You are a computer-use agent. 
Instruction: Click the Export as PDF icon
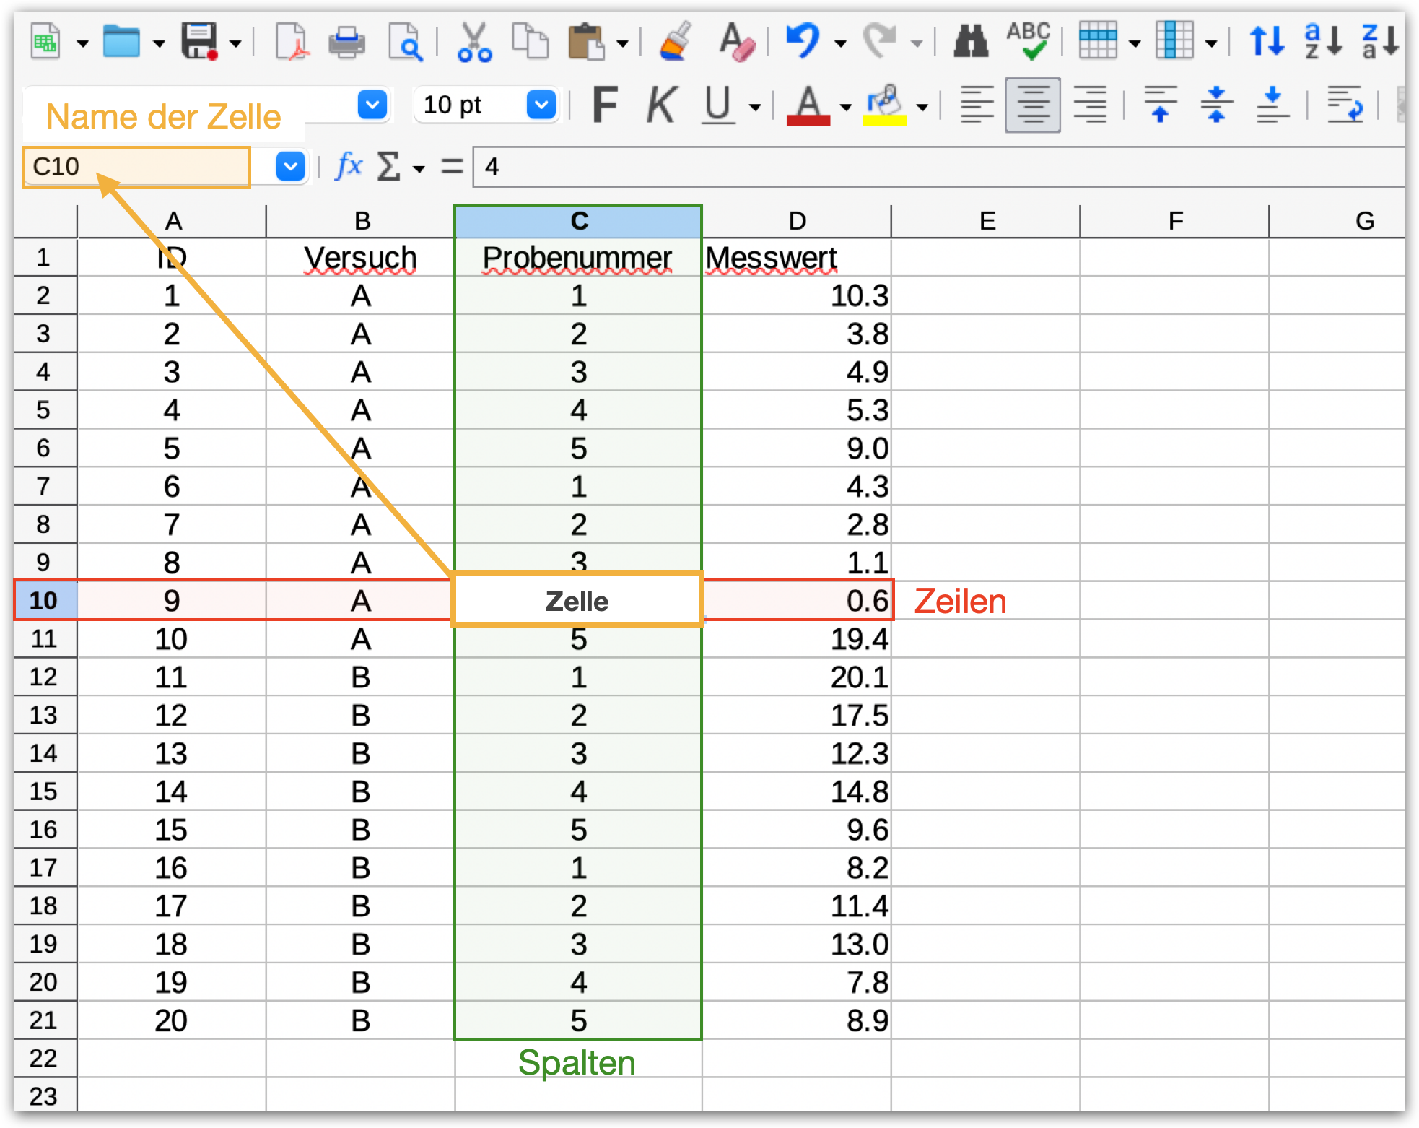tap(292, 42)
